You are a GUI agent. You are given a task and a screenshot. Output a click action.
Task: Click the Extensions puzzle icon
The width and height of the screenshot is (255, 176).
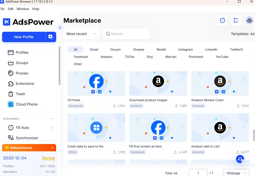point(11,84)
